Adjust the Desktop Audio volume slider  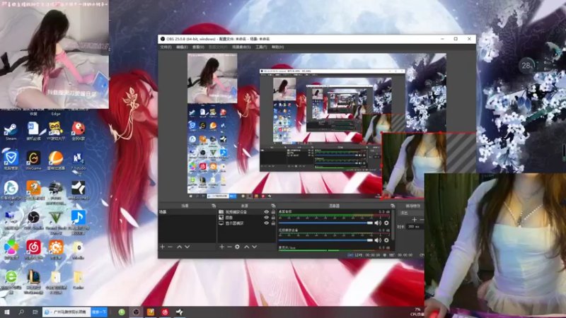[325, 223]
